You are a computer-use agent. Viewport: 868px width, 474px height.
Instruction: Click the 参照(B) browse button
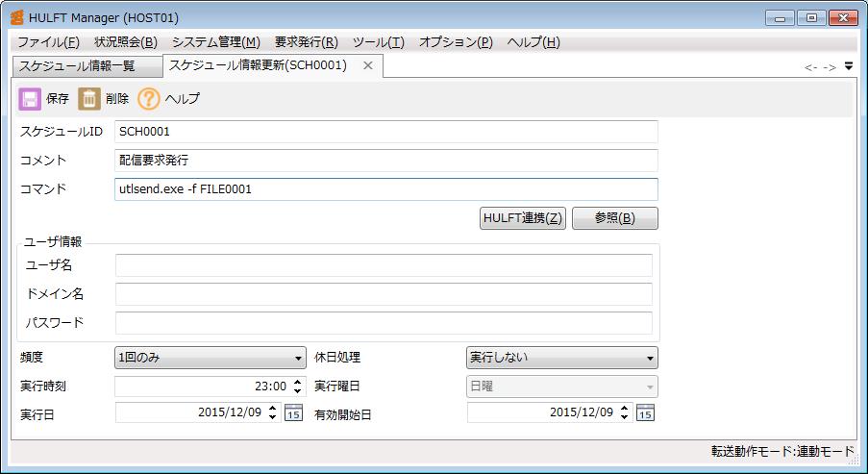click(615, 218)
